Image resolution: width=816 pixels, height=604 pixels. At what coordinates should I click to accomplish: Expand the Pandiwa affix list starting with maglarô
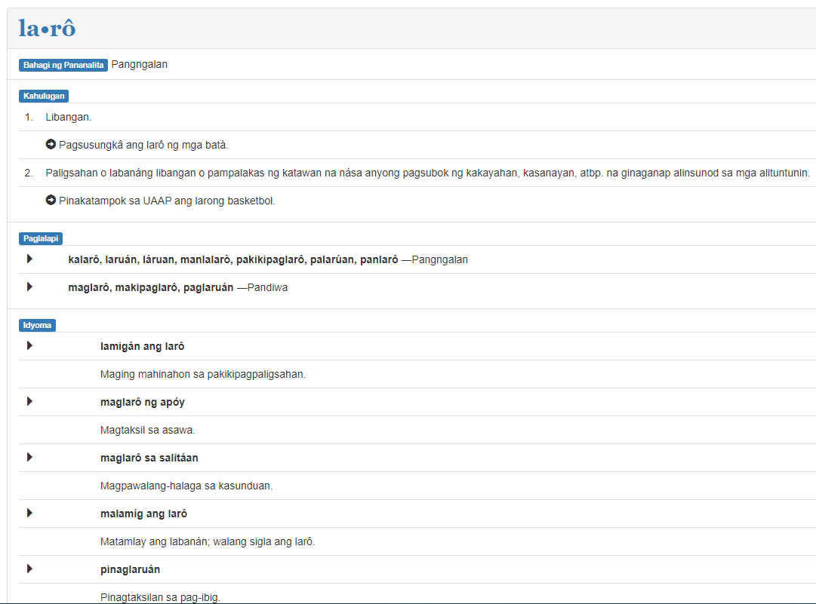[x=30, y=287]
